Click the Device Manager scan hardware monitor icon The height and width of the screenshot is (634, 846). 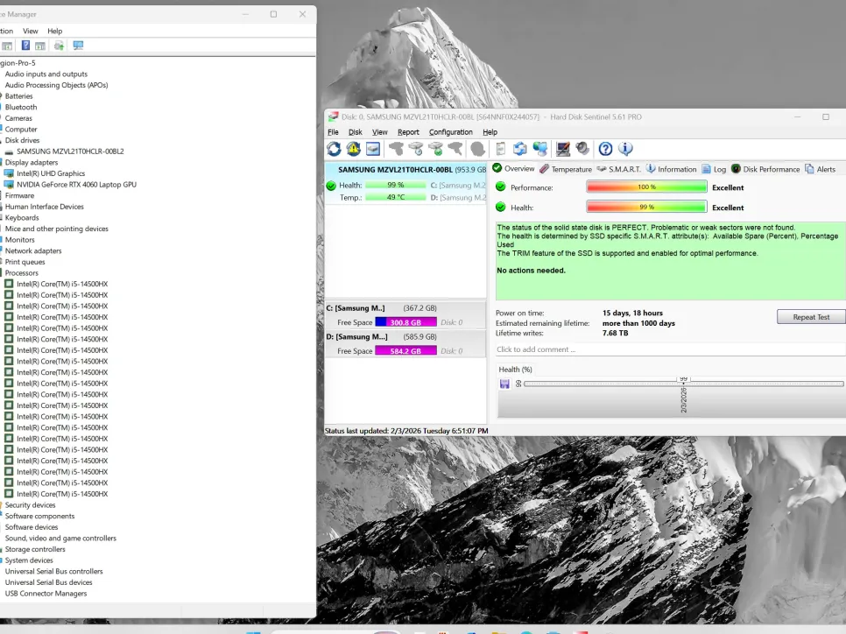[78, 46]
